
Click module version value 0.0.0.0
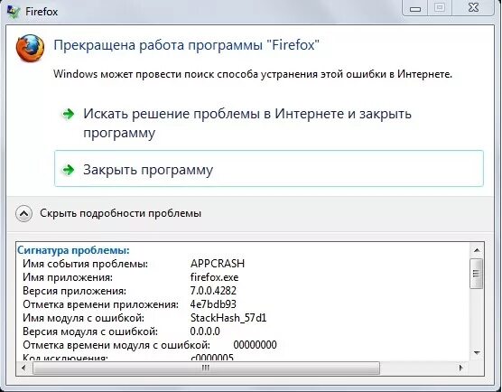205,331
